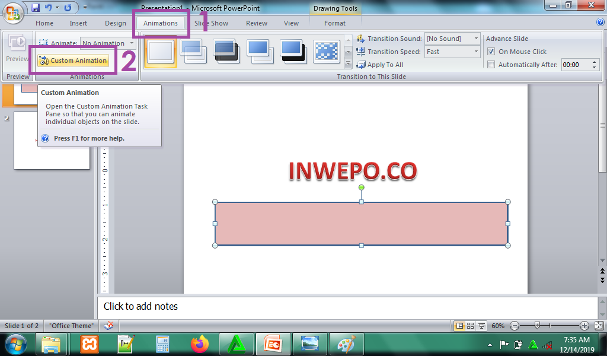
Task: Click the vertical scrollbar down arrow
Action: click(x=602, y=260)
